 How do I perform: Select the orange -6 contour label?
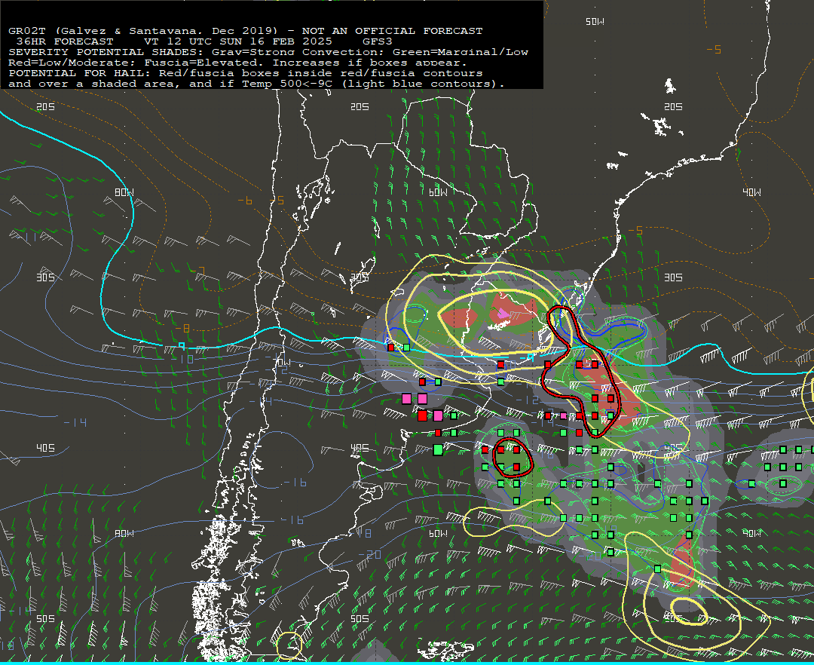pyautogui.click(x=245, y=201)
